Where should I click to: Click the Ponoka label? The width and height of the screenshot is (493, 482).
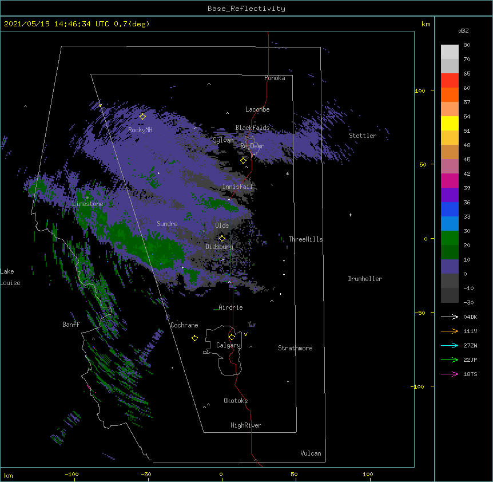tap(275, 78)
